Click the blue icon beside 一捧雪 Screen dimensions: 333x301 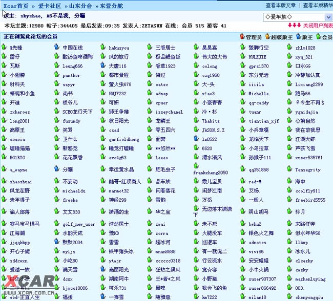[x=103, y=296]
